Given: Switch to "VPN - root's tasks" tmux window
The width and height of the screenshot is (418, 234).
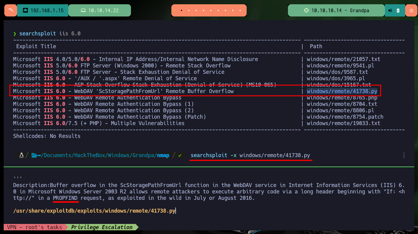Looking at the screenshot, I should tap(34, 227).
